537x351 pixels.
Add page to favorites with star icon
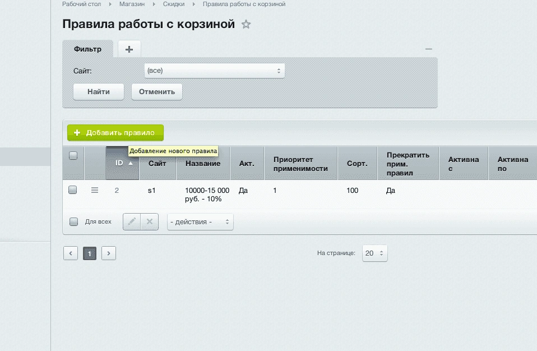point(246,24)
